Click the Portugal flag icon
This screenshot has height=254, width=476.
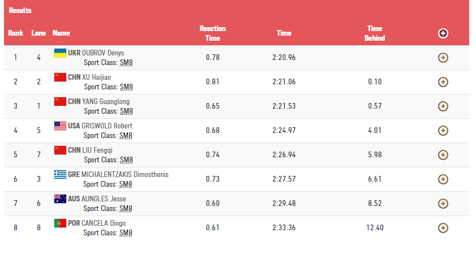[60, 223]
